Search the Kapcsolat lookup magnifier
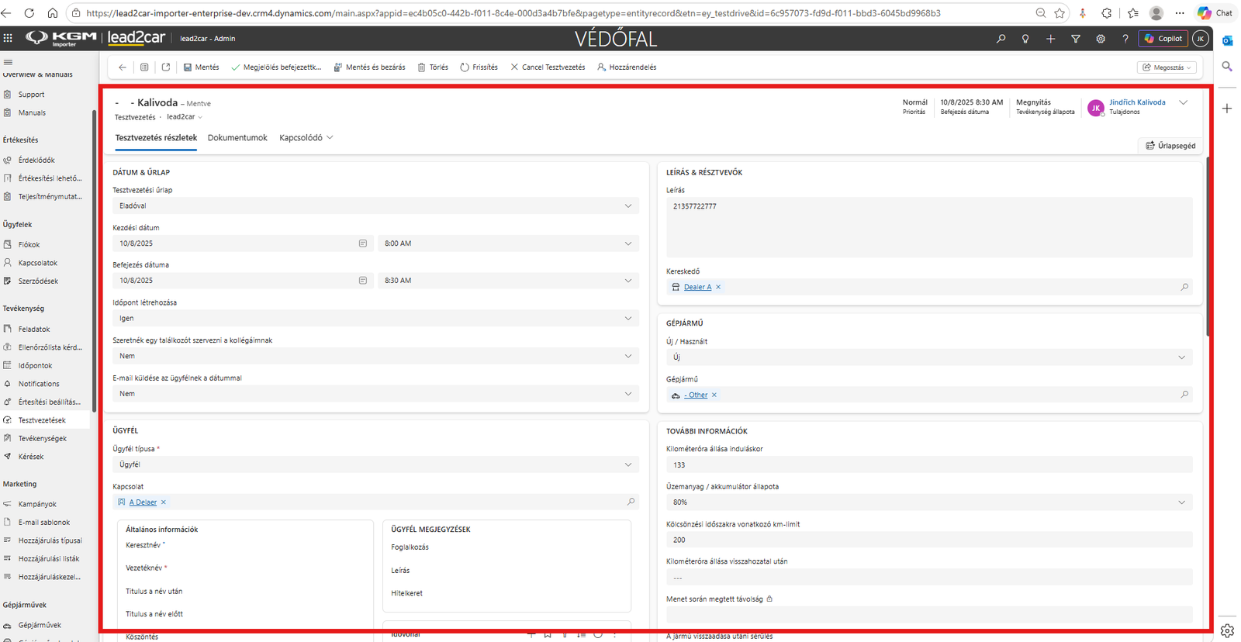This screenshot has width=1241, height=642. pos(631,502)
